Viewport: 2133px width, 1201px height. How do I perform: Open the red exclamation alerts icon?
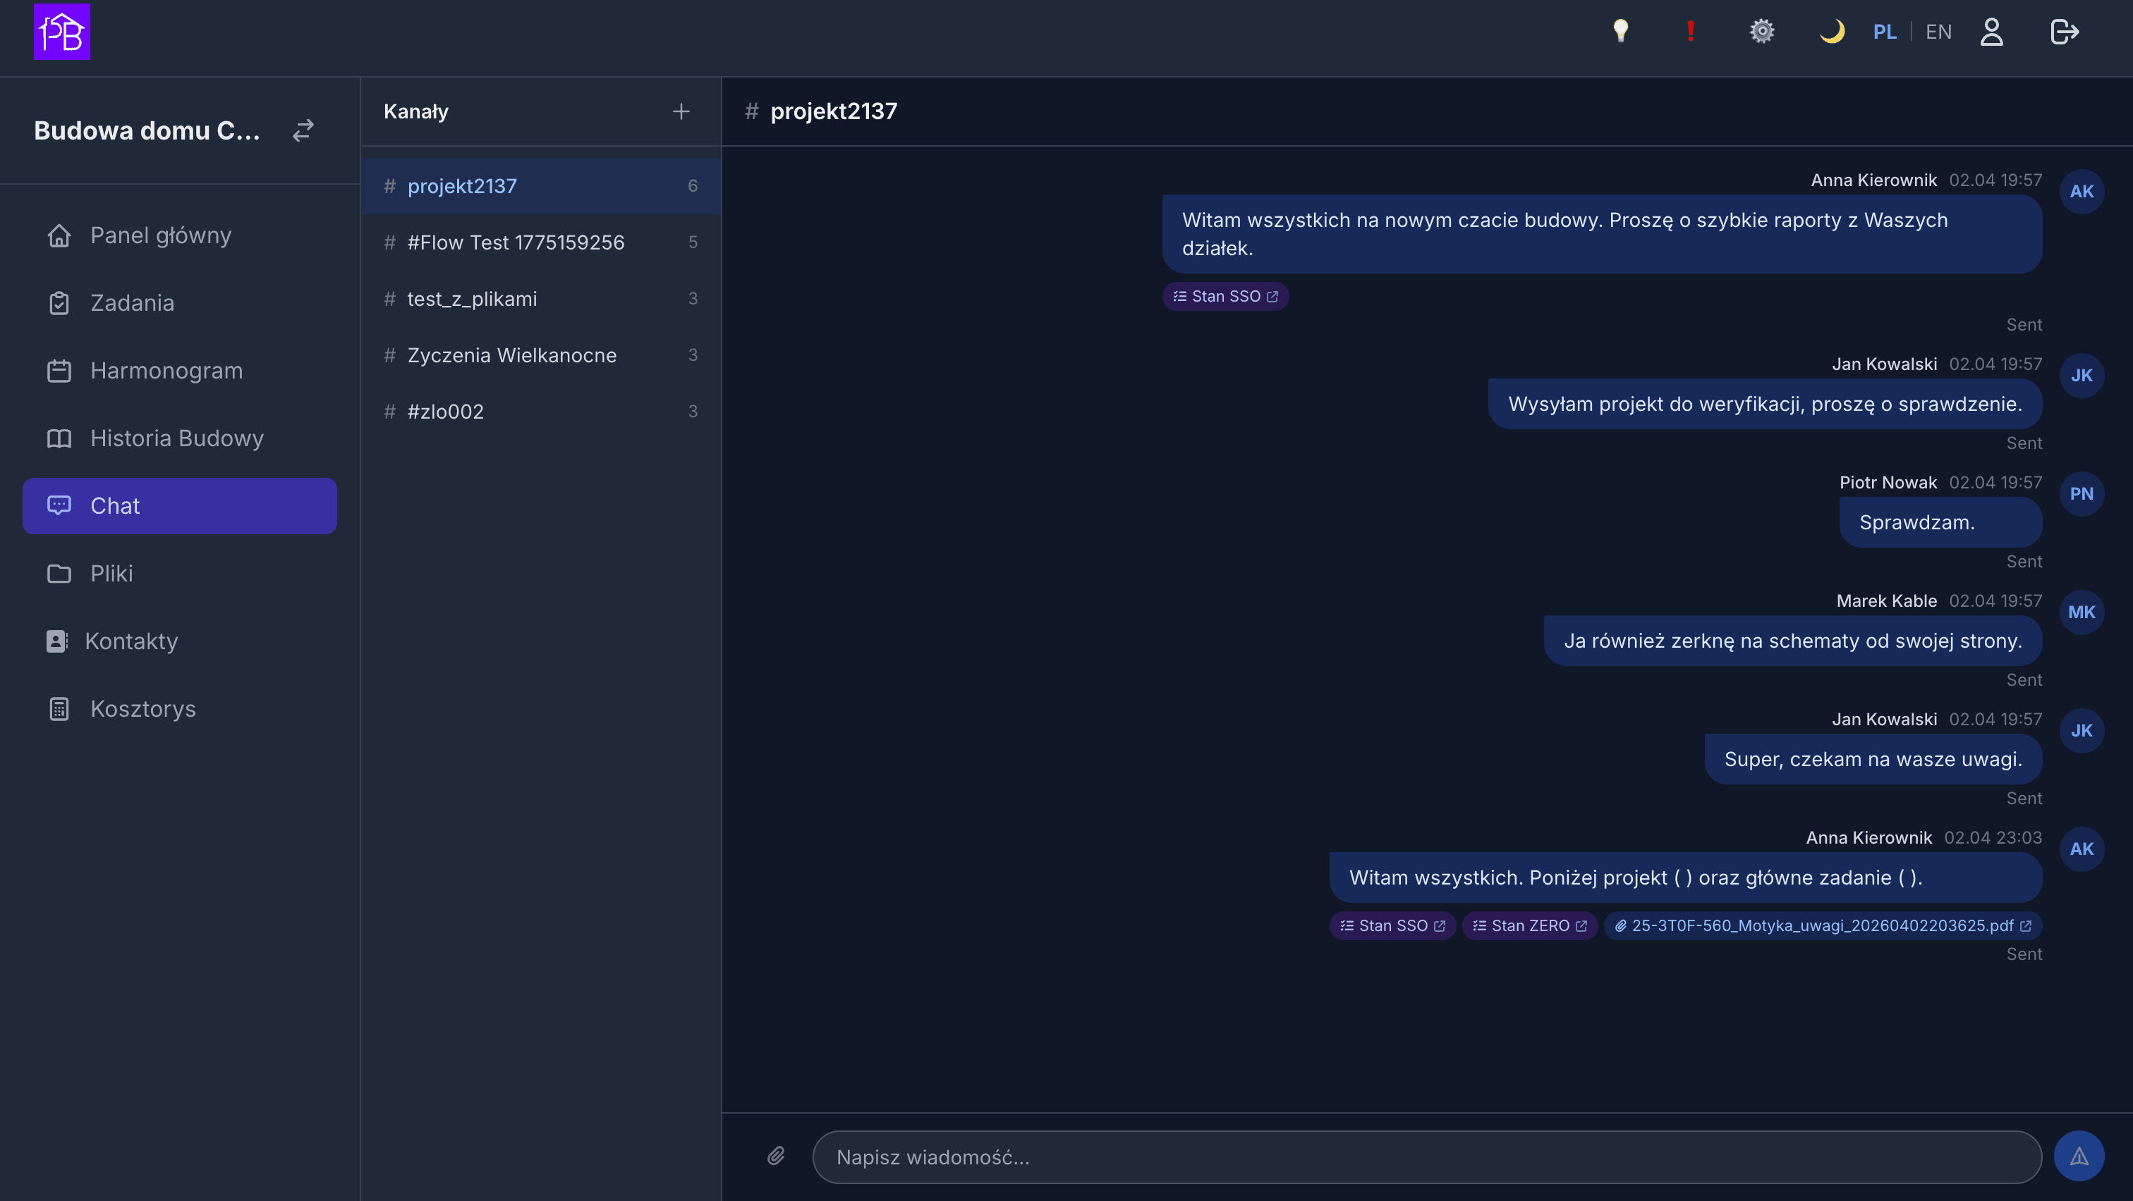[1690, 32]
